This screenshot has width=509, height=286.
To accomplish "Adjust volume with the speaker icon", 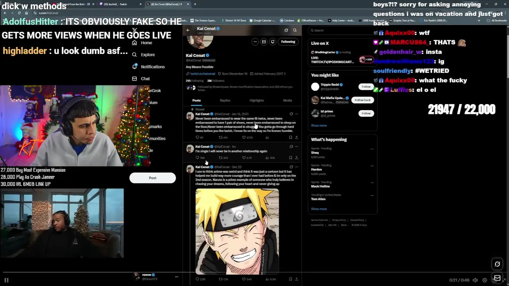I will (x=475, y=280).
